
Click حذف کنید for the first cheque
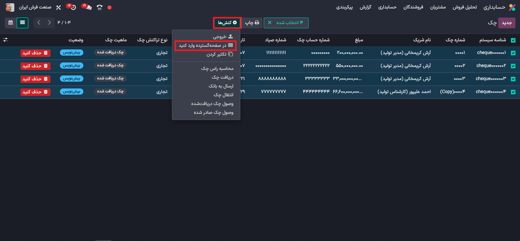point(35,53)
